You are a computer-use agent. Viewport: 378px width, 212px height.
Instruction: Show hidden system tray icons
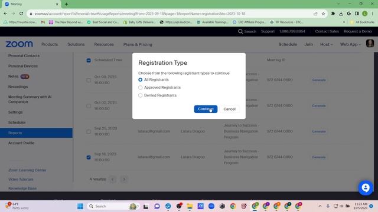(x=320, y=206)
